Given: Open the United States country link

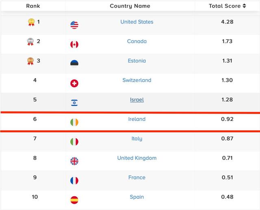Looking at the screenshot, I should (137, 22).
